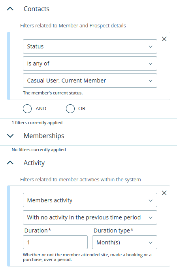
Task: Open the Members activity dropdown
Action: pos(90,200)
